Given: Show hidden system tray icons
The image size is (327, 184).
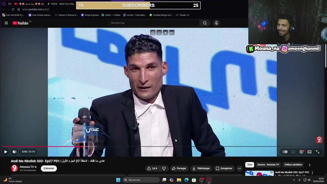Looking at the screenshot, I should [294, 180].
